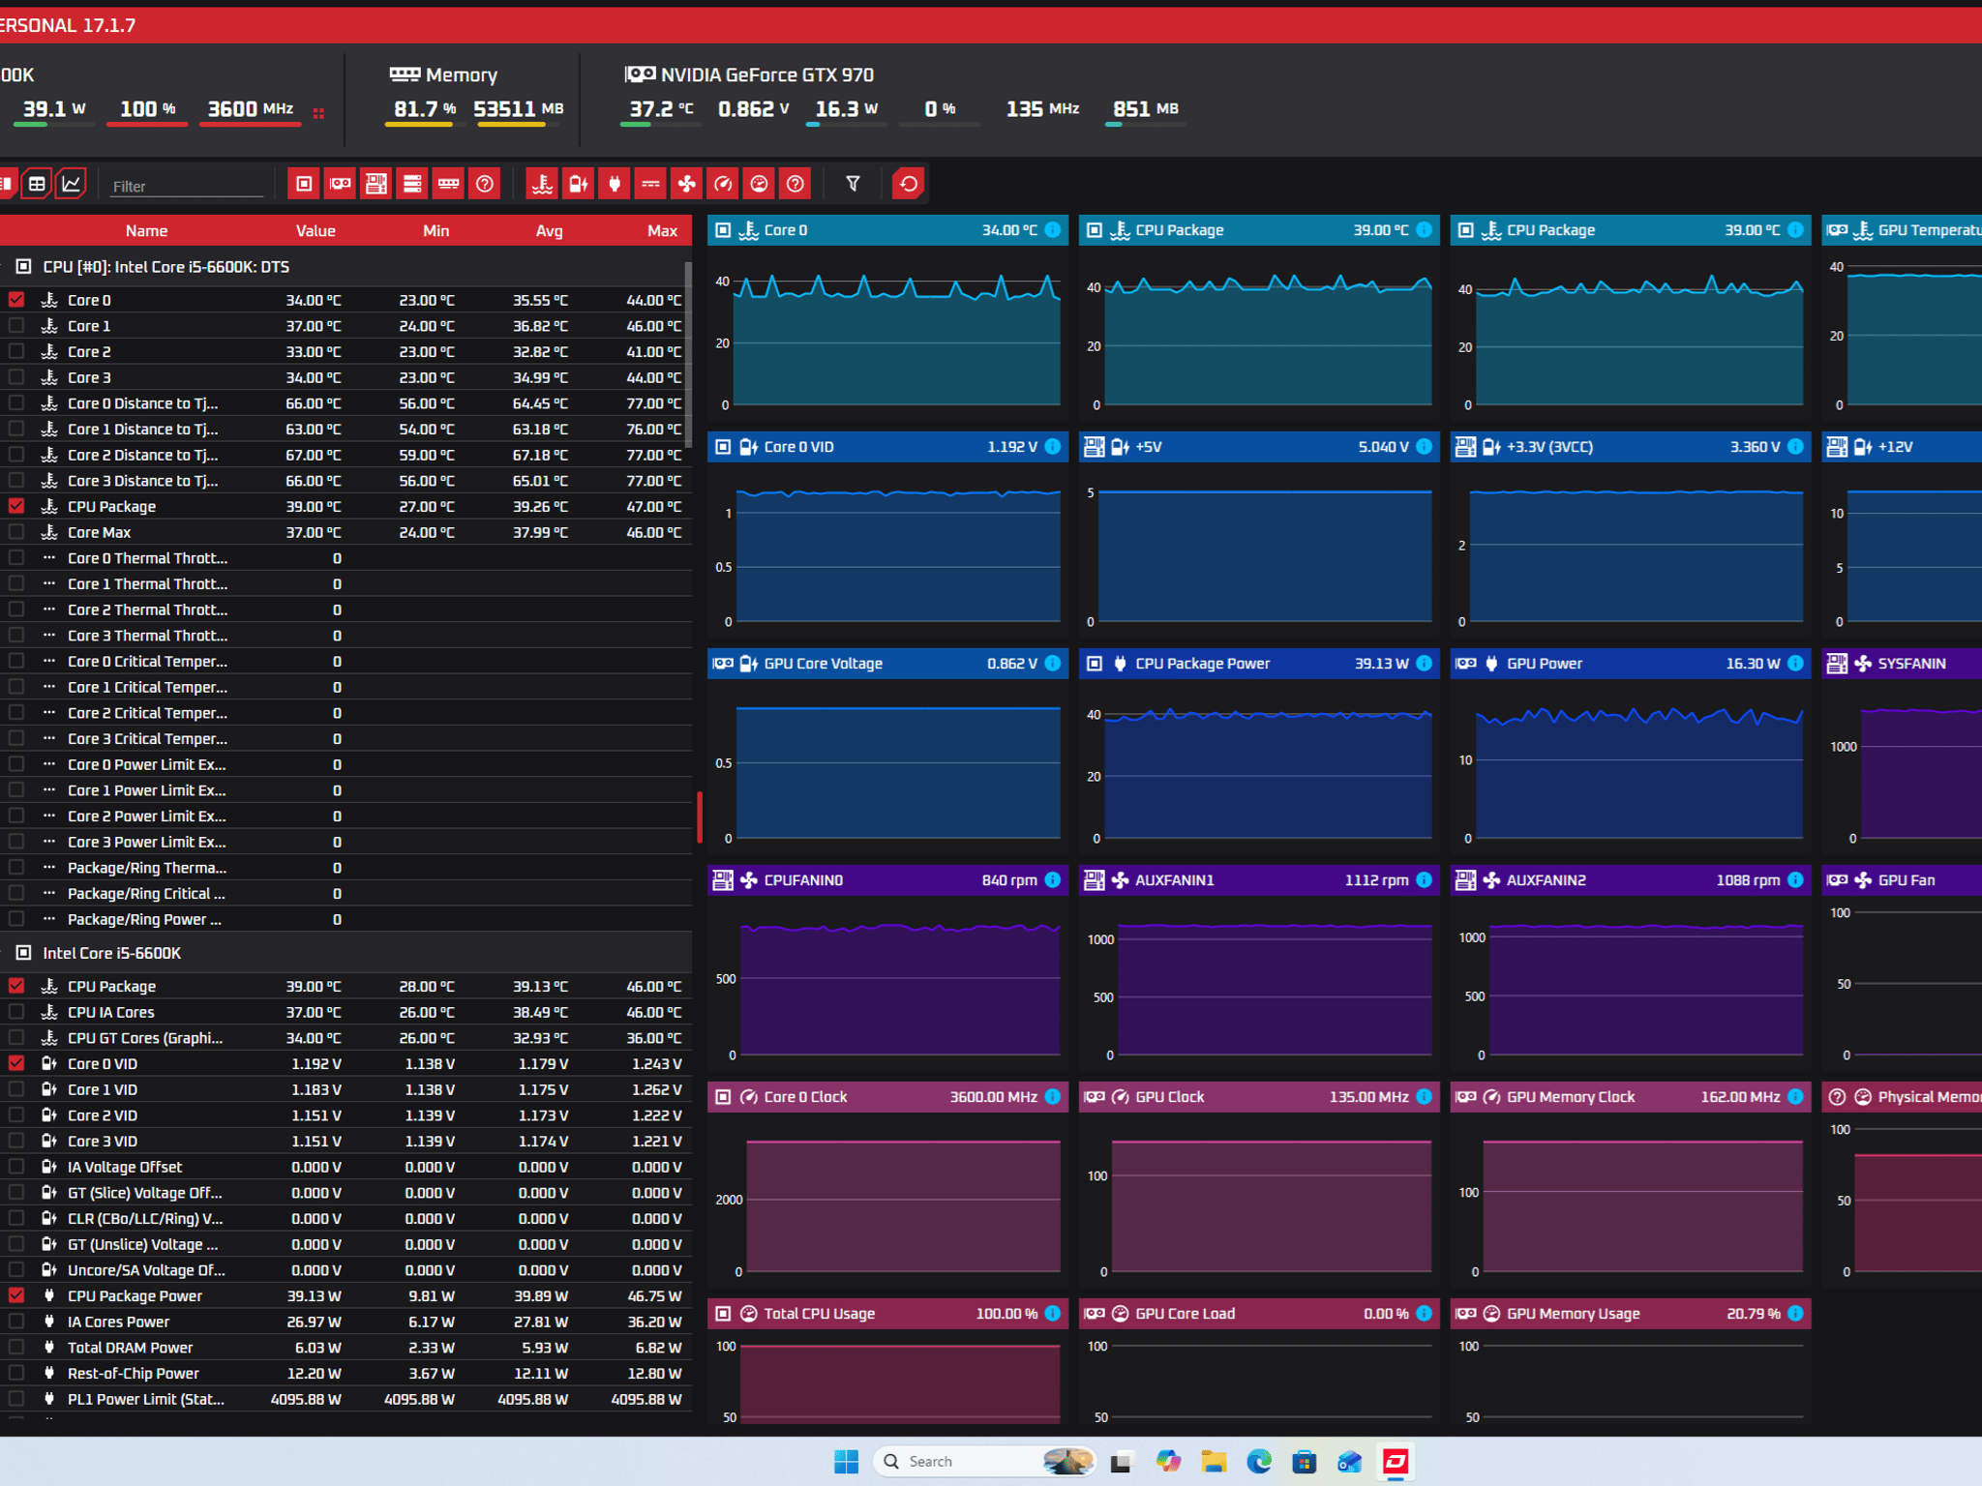Click the Filter text input field
The height and width of the screenshot is (1486, 1982).
tap(186, 186)
